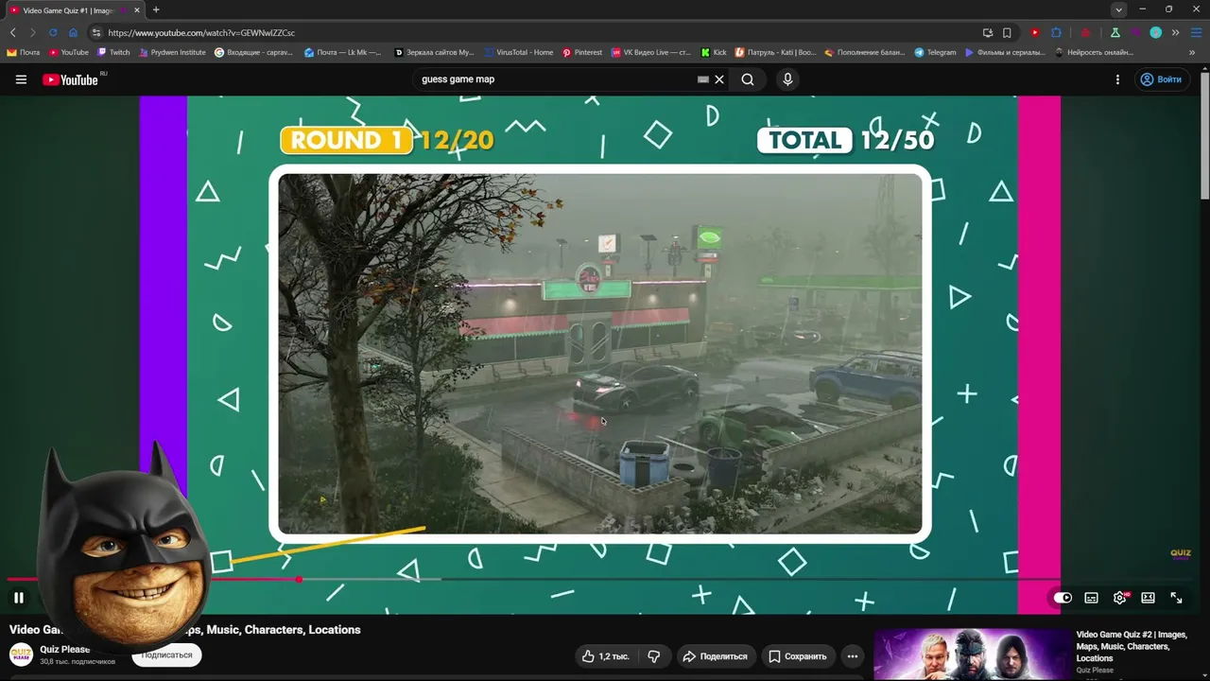The image size is (1210, 681).
Task: Dislike the video with thumbs down
Action: [653, 656]
